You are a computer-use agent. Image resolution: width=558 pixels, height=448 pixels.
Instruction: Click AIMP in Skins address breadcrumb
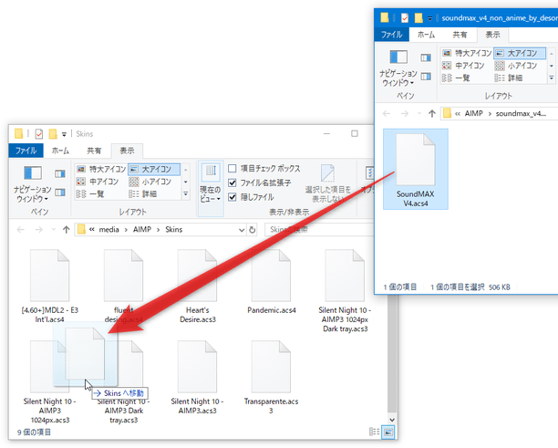click(x=142, y=230)
